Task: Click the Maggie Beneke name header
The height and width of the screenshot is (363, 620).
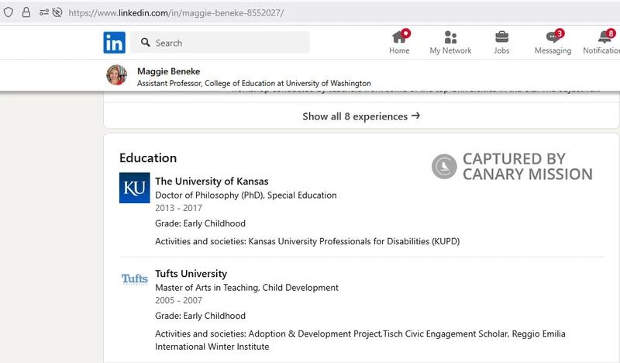Action: point(168,71)
